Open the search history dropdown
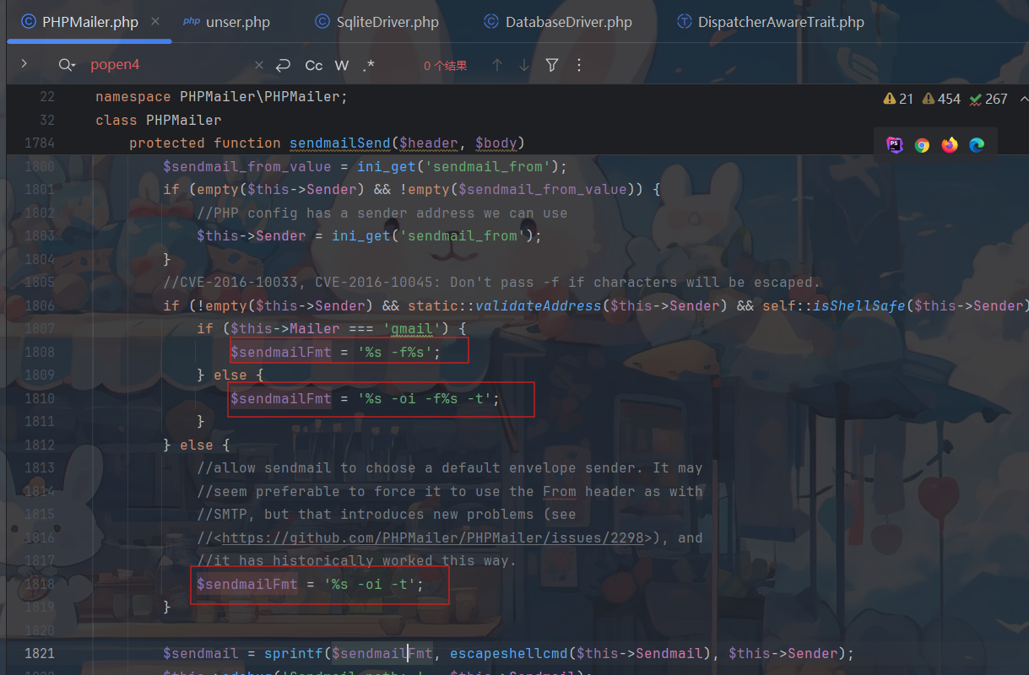Viewport: 1029px width, 675px height. [67, 65]
